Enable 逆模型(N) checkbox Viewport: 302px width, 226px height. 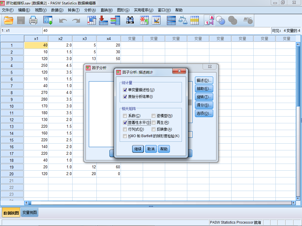click(x=153, y=116)
